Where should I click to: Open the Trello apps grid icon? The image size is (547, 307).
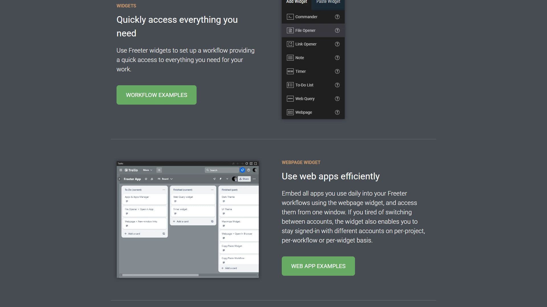point(121,170)
